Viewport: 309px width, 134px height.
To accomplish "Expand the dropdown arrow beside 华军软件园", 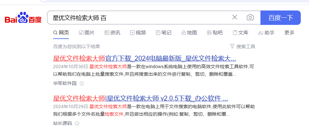I will point(82,84).
